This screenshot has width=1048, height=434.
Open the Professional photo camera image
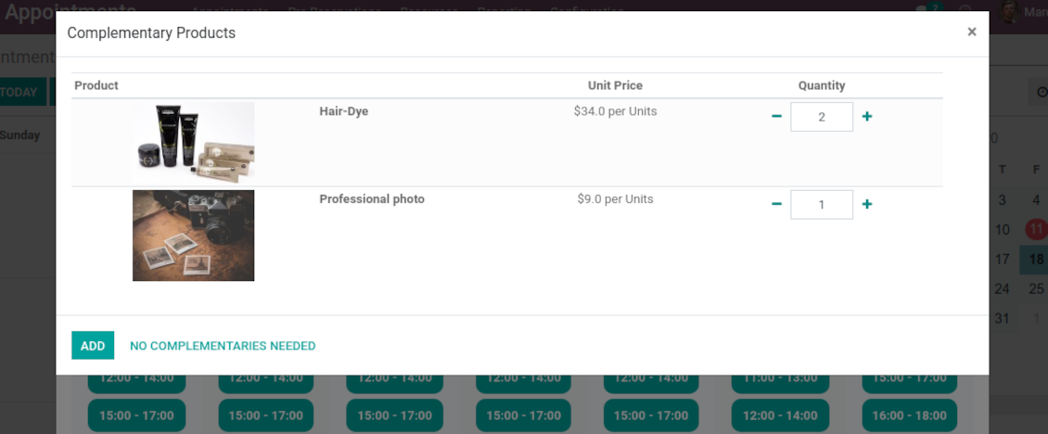193,236
